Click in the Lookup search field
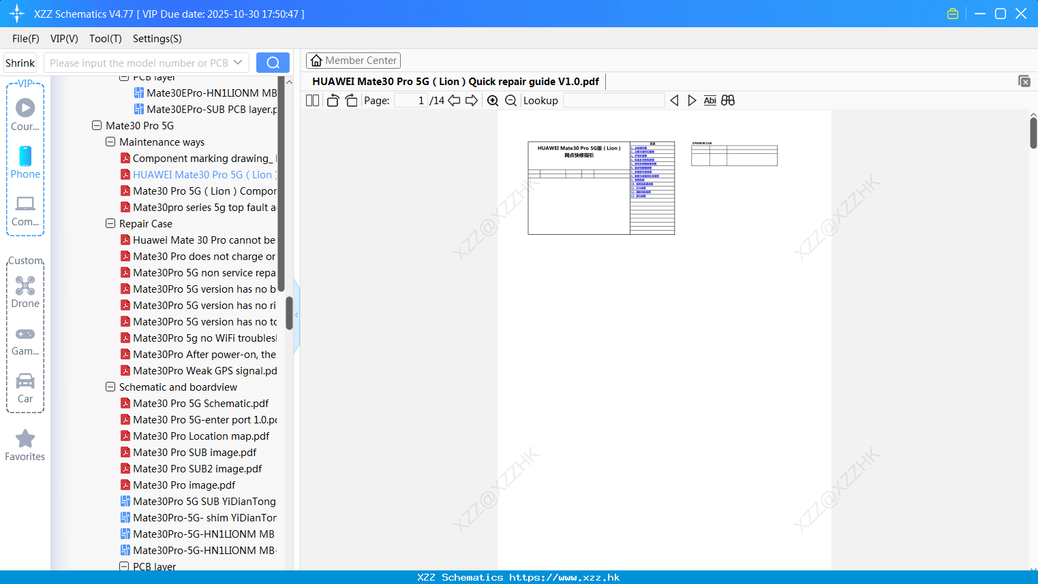The width and height of the screenshot is (1038, 584). point(614,101)
